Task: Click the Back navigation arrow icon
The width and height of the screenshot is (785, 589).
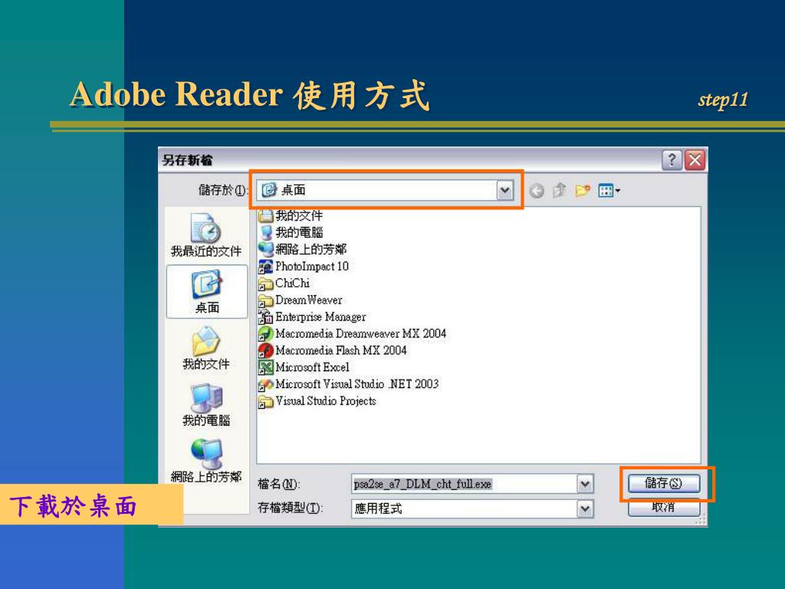Action: click(536, 191)
